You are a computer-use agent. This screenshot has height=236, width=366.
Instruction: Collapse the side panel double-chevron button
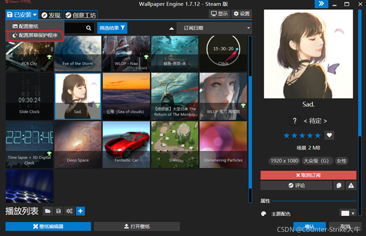pos(321,4)
